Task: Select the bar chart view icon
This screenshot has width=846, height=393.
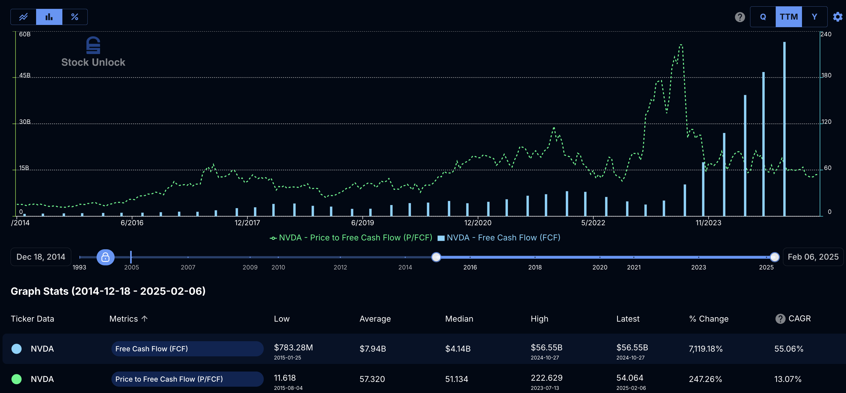Action: click(x=49, y=17)
